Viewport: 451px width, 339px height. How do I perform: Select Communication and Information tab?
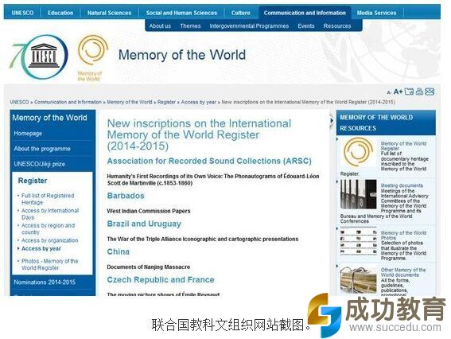pos(305,13)
